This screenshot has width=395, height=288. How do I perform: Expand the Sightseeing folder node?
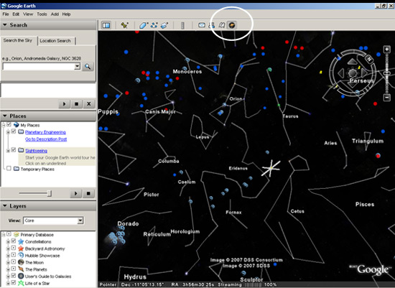coord(8,151)
